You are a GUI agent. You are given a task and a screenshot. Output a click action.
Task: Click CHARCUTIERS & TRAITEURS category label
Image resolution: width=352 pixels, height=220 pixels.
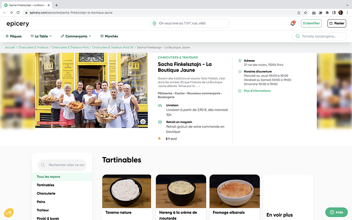[178, 58]
